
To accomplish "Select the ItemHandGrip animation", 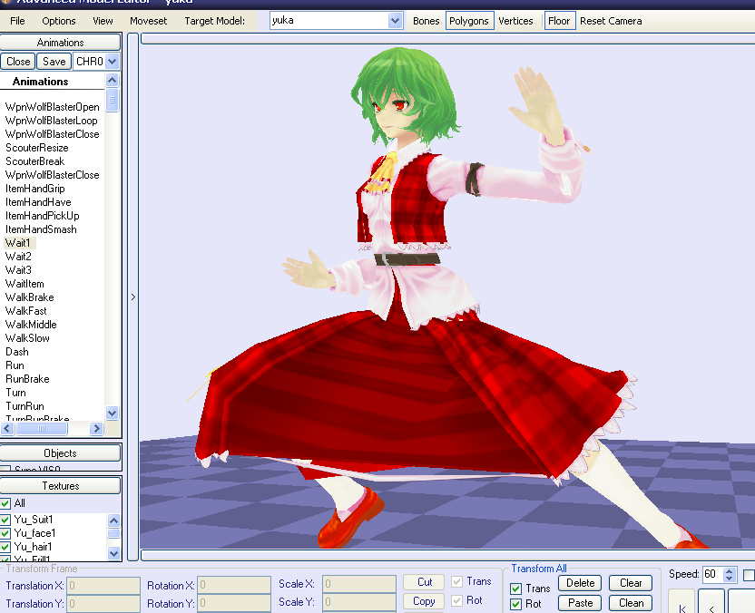I will (35, 189).
